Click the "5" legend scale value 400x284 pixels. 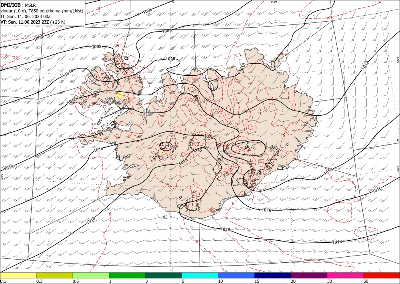click(183, 281)
